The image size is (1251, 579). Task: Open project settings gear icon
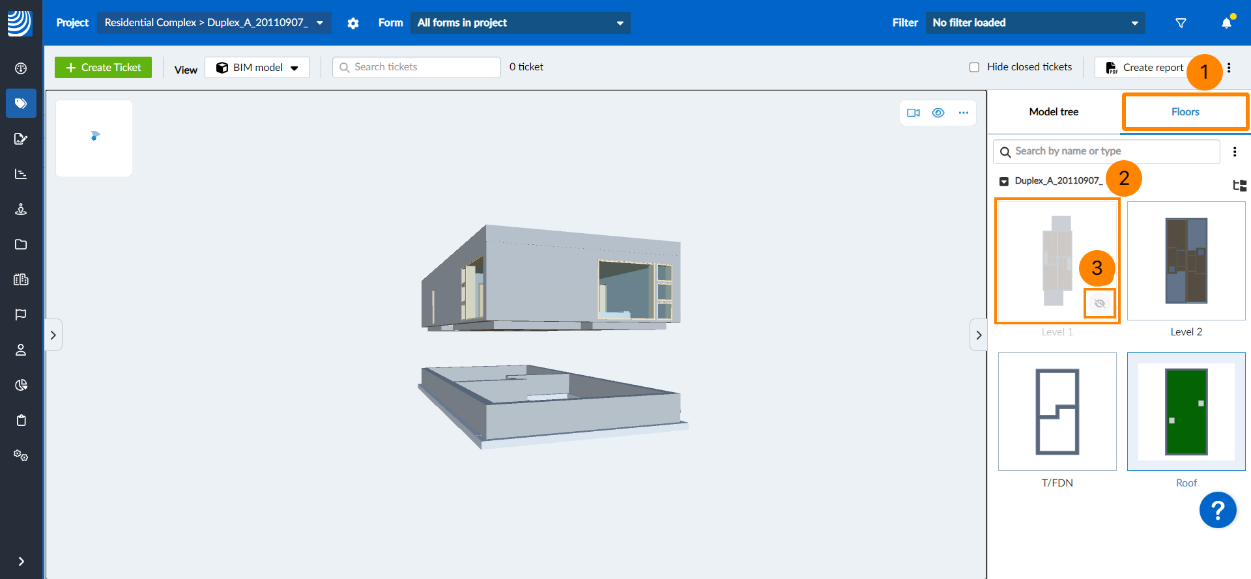[x=353, y=23]
